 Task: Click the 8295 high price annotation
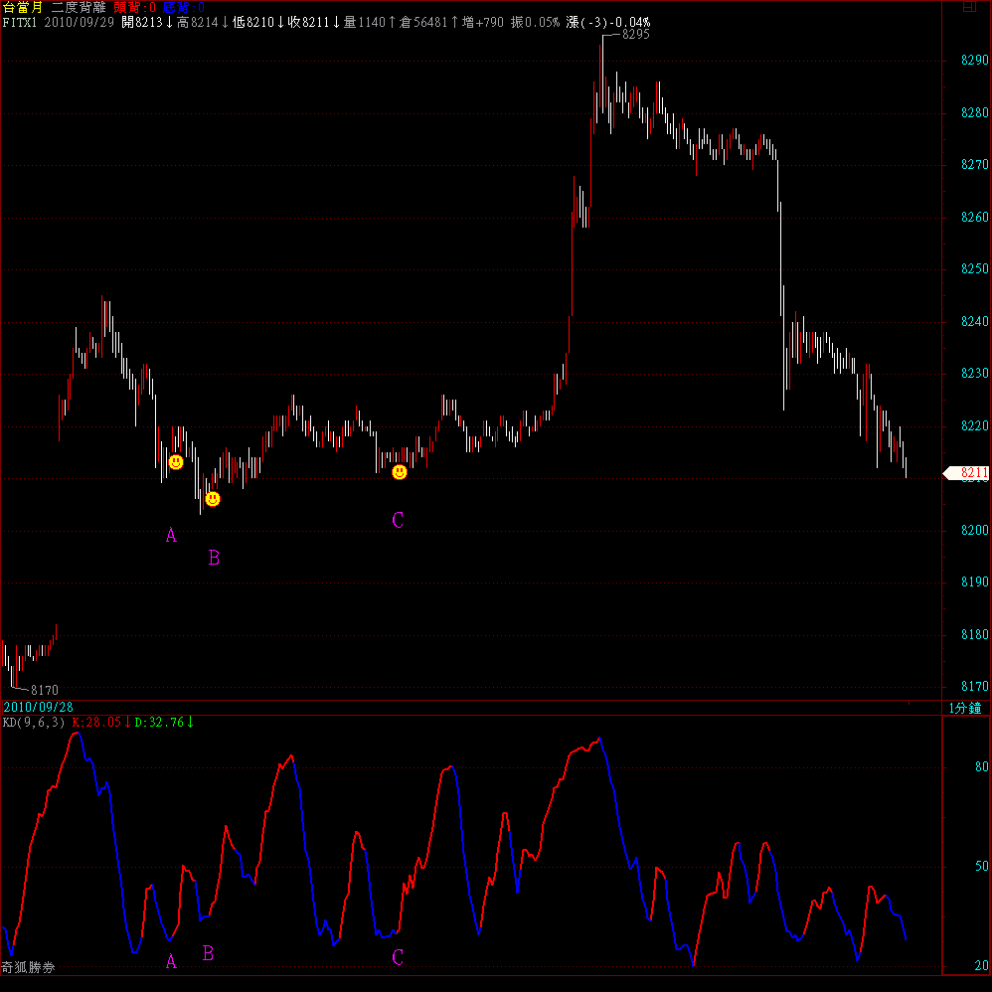[x=634, y=35]
